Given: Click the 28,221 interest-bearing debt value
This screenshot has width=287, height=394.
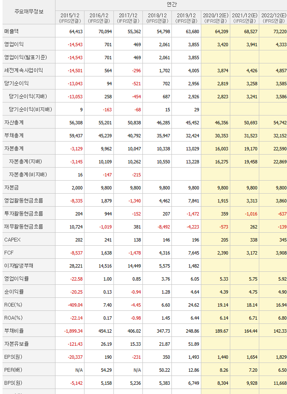Looking at the screenshot, I should tap(76, 266).
